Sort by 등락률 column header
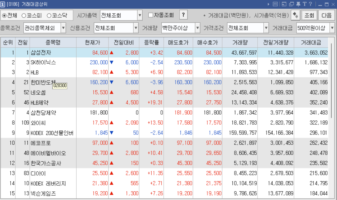The height and width of the screenshot is (200, 337). pos(152,42)
